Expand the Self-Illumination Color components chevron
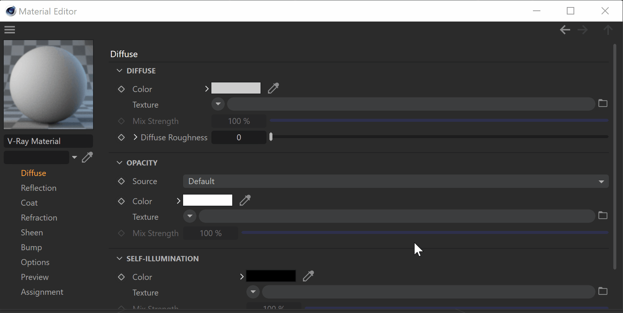This screenshot has height=313, width=623. [242, 277]
